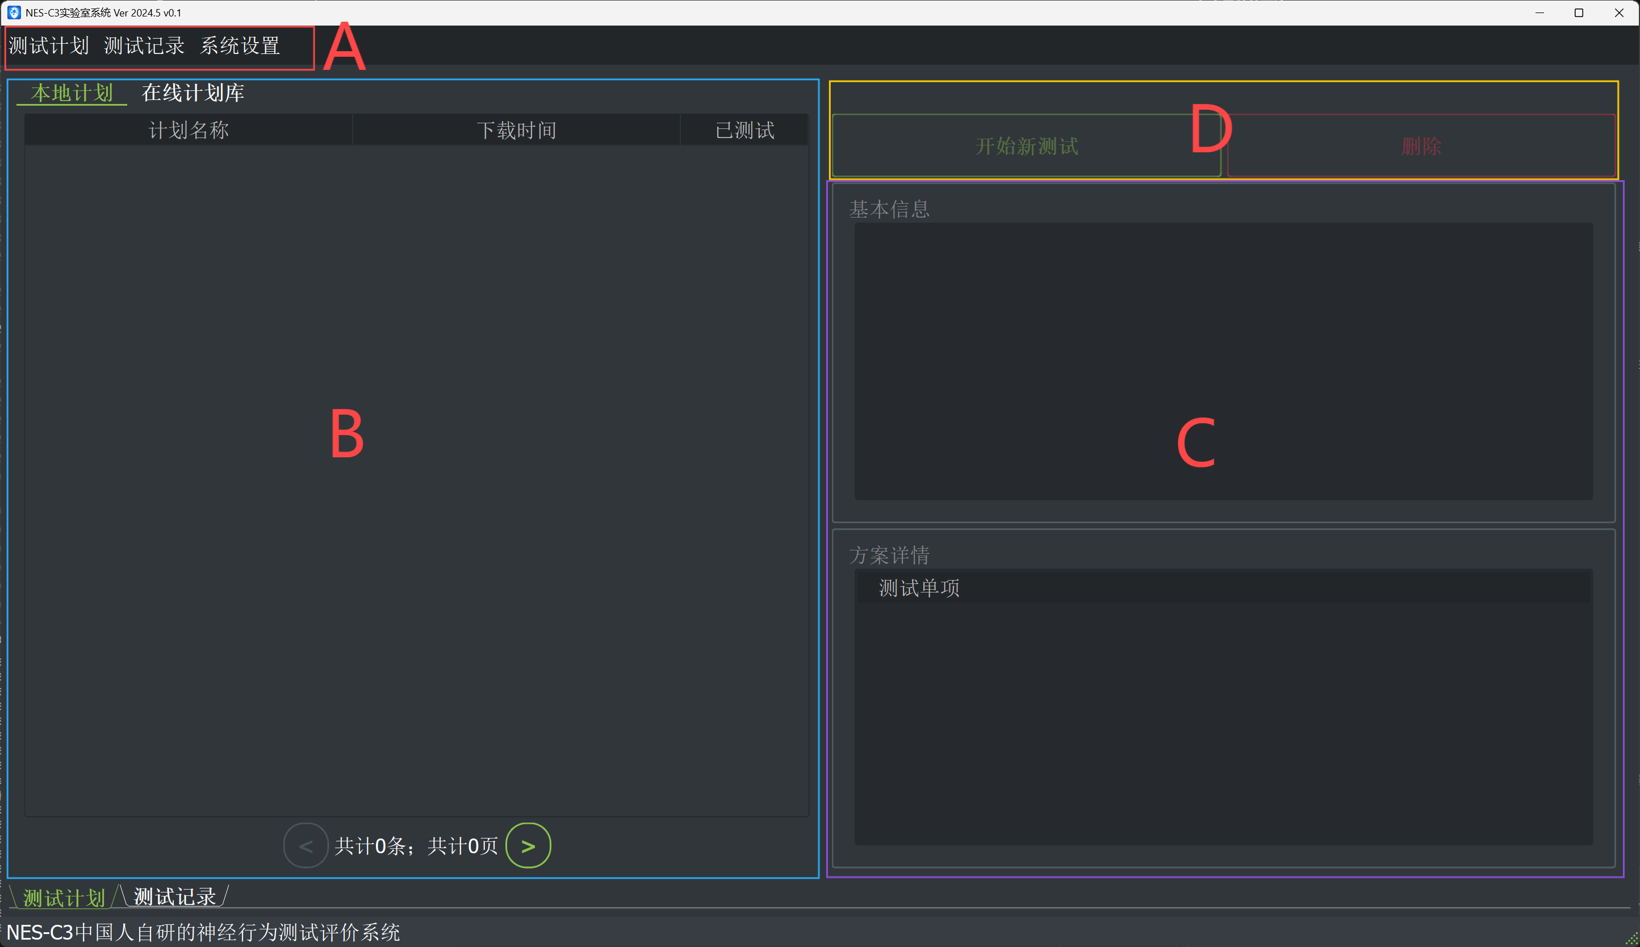1640x947 pixels.
Task: Click the NES-C3 app icon in title bar
Action: [x=14, y=12]
